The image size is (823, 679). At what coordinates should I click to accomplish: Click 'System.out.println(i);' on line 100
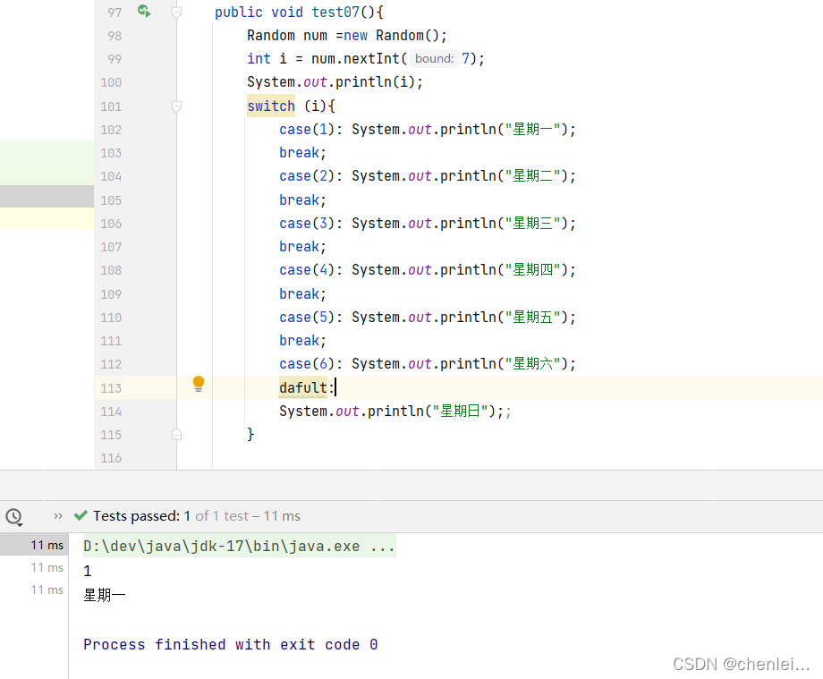335,82
